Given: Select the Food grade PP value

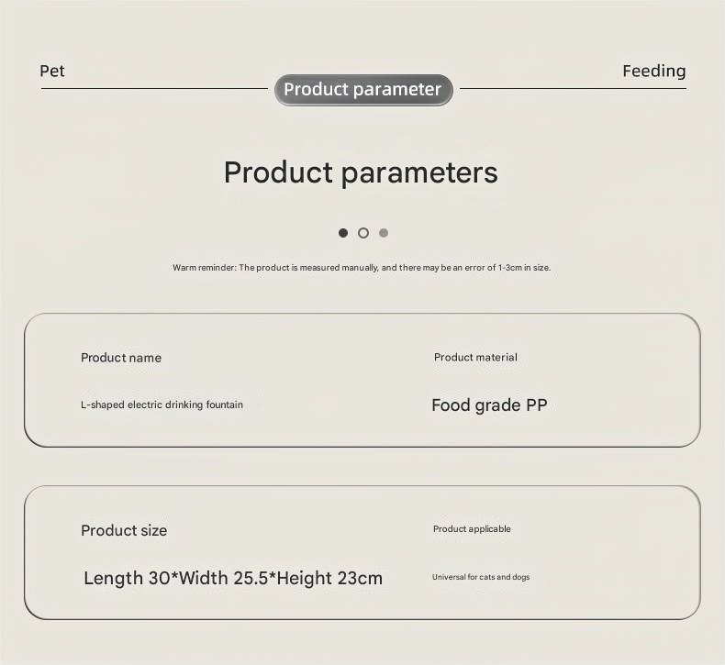Looking at the screenshot, I should (x=489, y=405).
